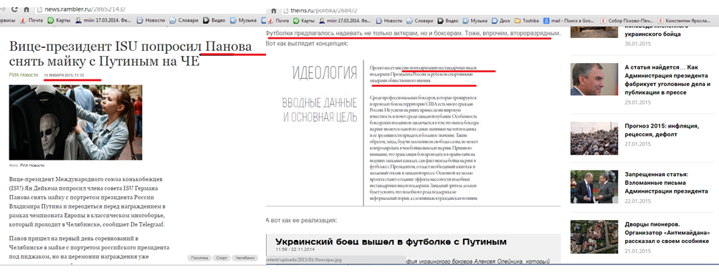Click the sidebar date 29.01.2015
Screen dimensions: 719x273
(x=638, y=102)
